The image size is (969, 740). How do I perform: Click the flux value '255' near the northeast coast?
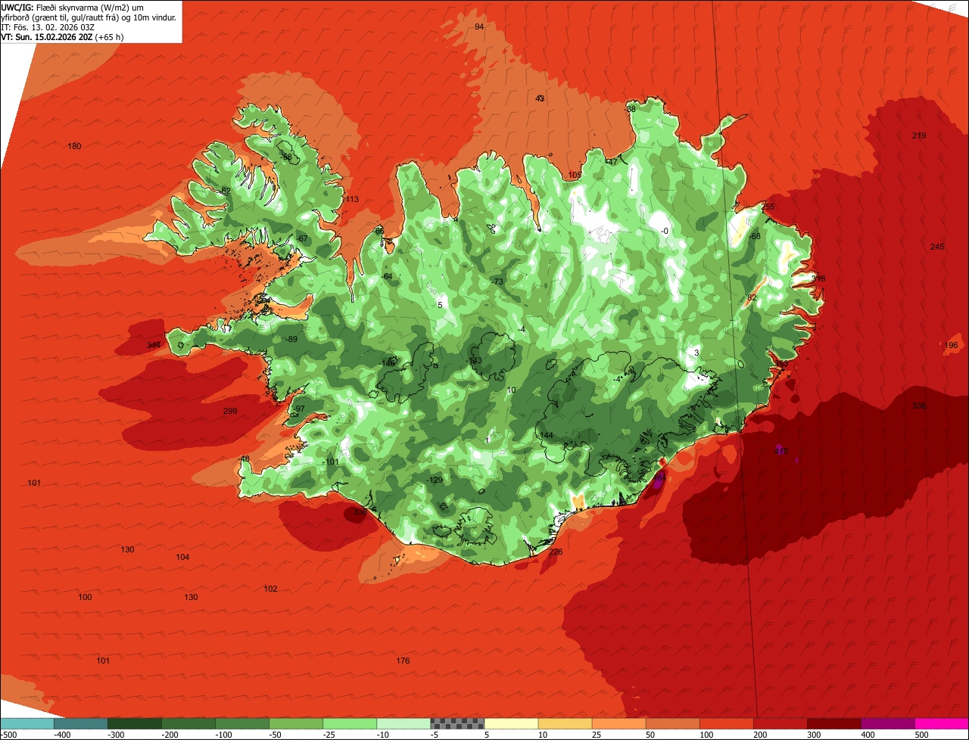click(768, 207)
